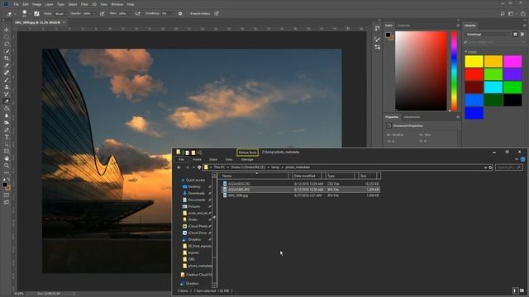Click the Document Properties icon

point(388,125)
